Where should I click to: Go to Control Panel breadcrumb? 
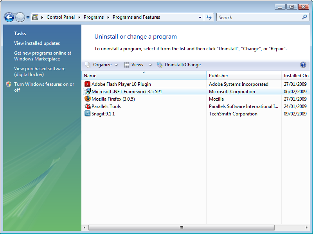(x=61, y=17)
